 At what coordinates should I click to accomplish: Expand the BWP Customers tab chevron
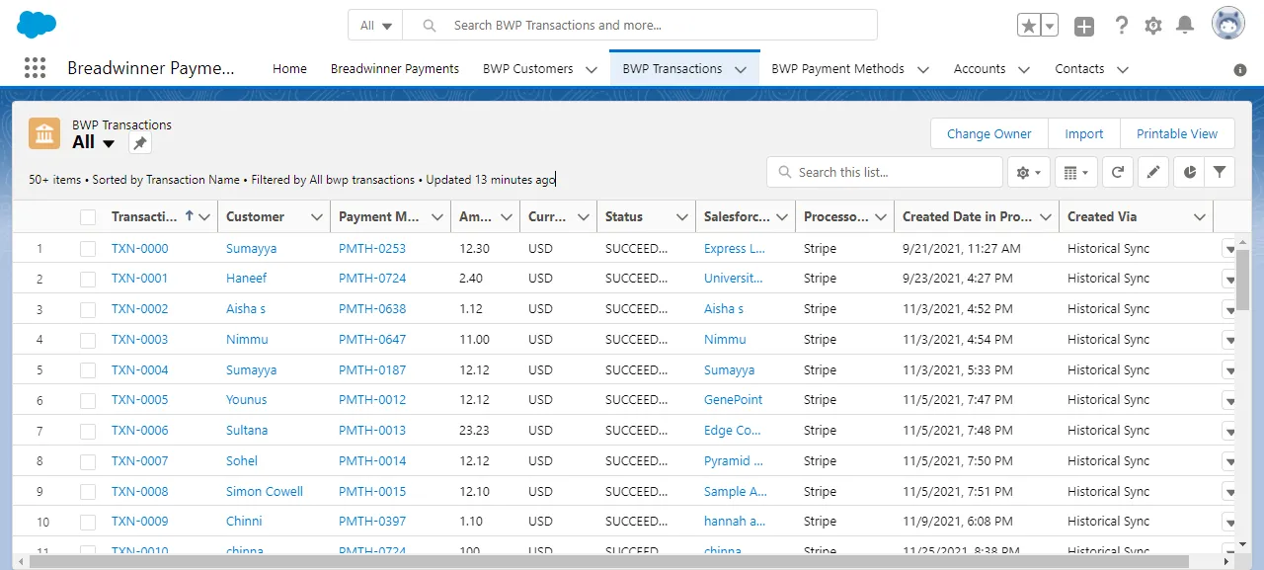pyautogui.click(x=592, y=69)
